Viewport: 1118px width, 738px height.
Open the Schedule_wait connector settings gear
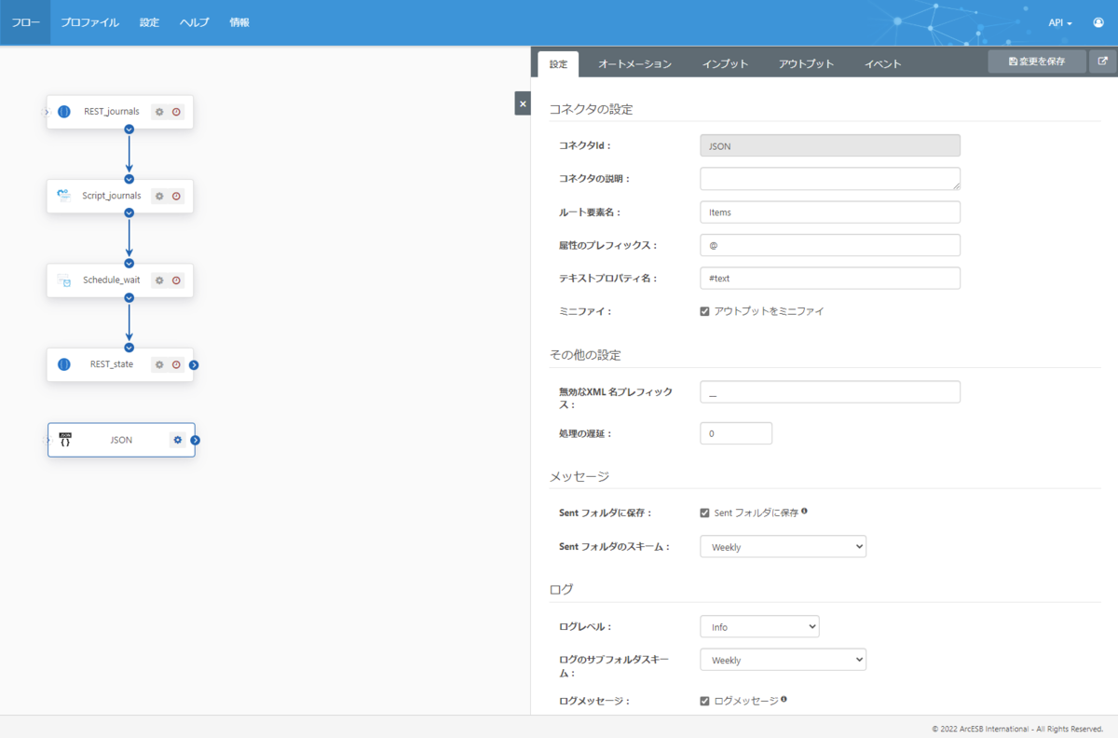pyautogui.click(x=158, y=280)
